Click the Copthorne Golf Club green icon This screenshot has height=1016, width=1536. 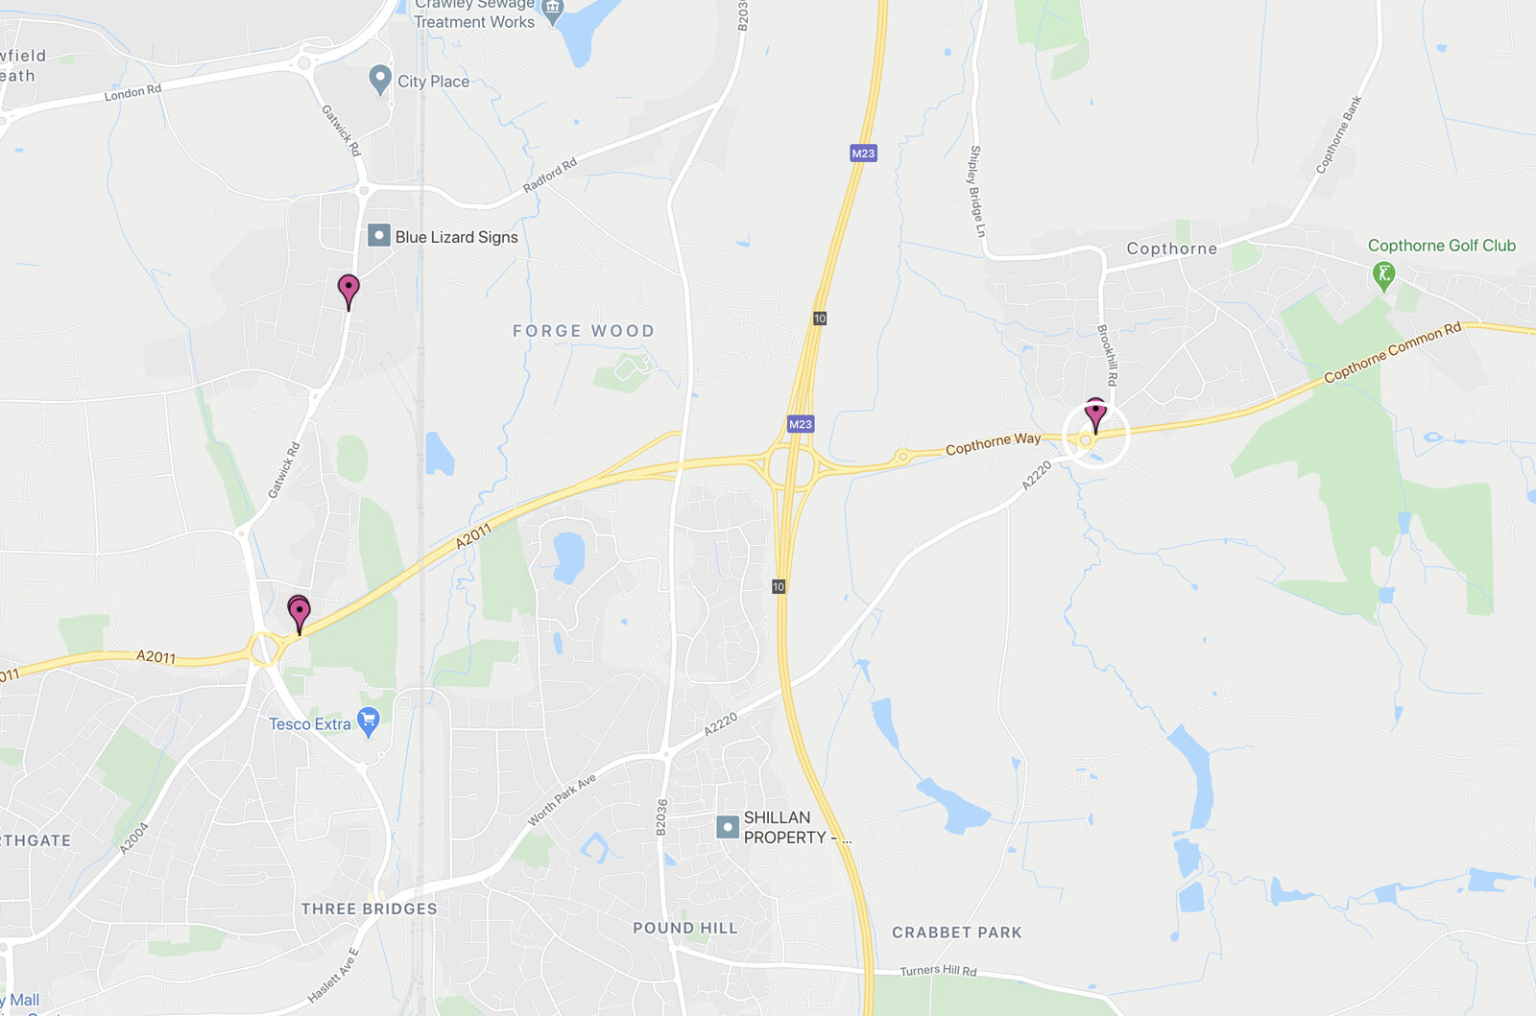[x=1383, y=277]
